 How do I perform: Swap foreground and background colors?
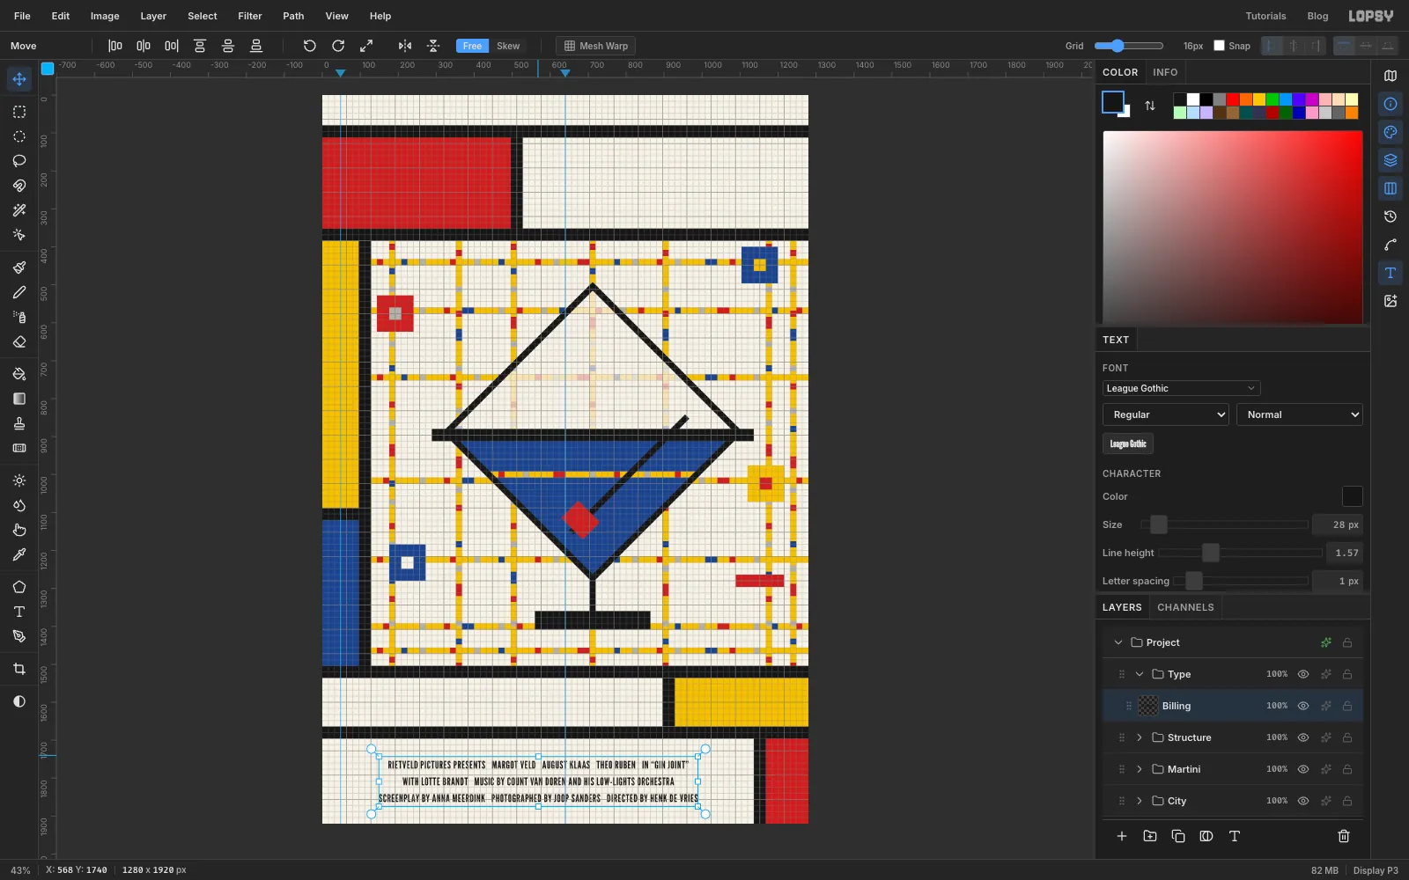coord(1150,106)
